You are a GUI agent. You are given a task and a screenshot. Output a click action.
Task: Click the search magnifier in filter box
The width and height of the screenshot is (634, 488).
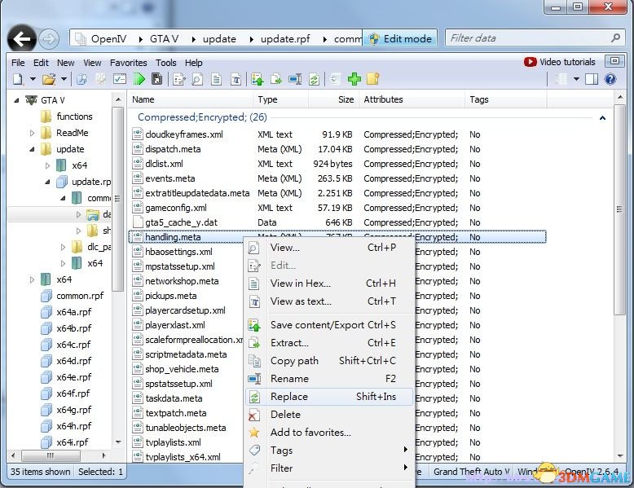pyautogui.click(x=616, y=38)
